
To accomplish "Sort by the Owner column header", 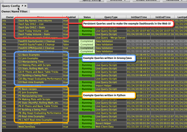I will (x=10, y=17).
